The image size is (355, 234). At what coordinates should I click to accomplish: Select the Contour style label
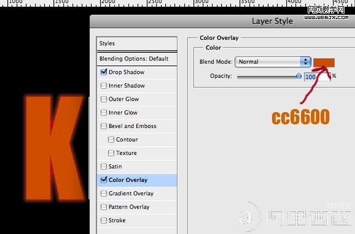click(127, 140)
